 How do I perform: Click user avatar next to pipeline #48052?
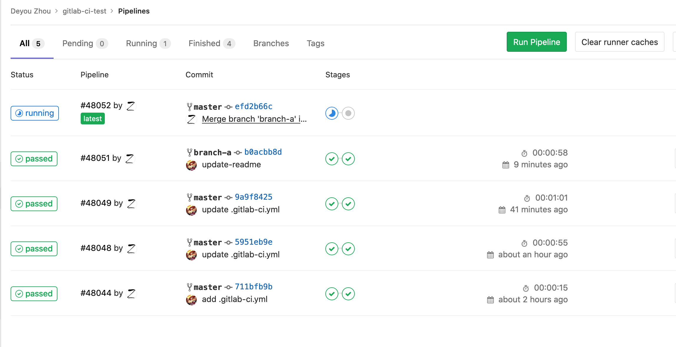pyautogui.click(x=131, y=106)
